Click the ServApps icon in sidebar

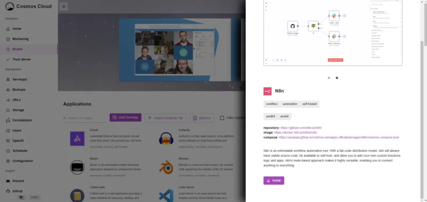coord(7,79)
